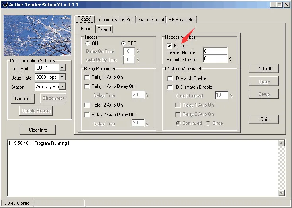
Task: Switch to the Reader tab
Action: pyautogui.click(x=85, y=19)
